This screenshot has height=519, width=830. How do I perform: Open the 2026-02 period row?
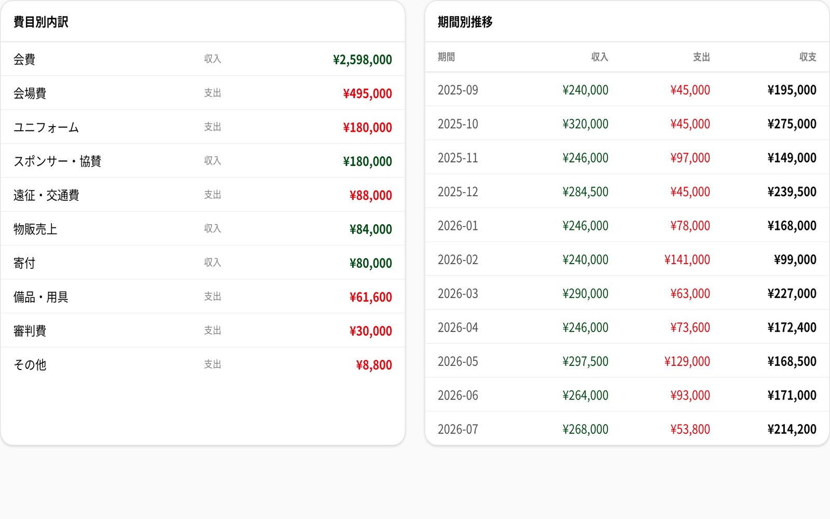(x=627, y=259)
